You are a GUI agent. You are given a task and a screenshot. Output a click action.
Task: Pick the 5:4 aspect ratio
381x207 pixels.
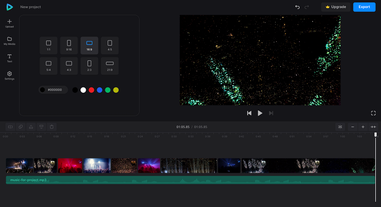click(x=49, y=66)
